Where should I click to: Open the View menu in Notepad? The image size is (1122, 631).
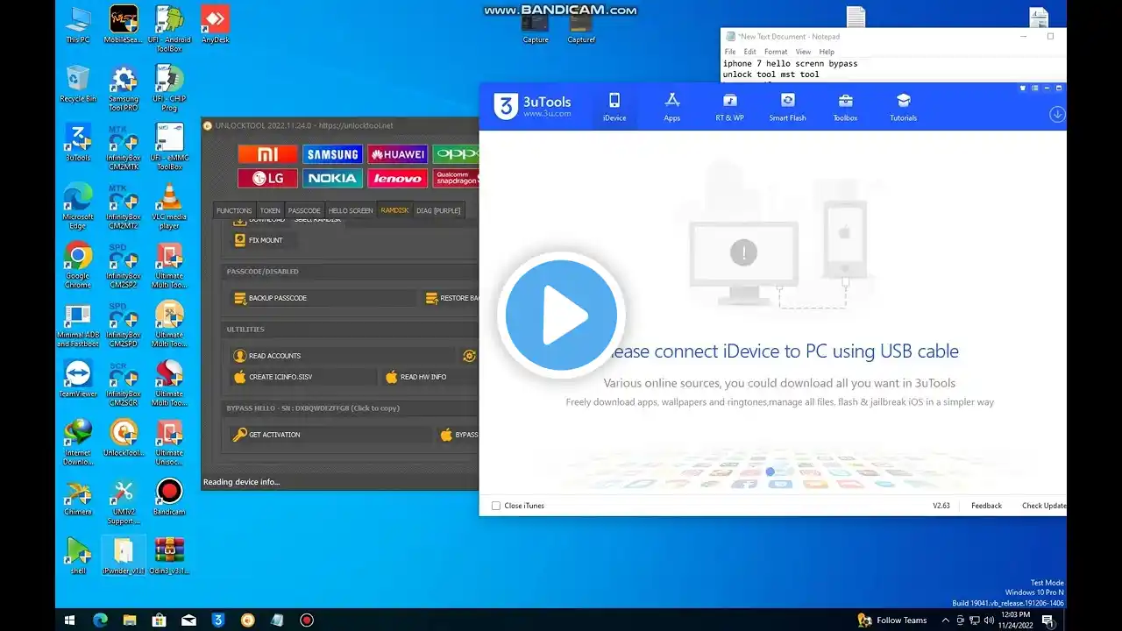point(803,52)
